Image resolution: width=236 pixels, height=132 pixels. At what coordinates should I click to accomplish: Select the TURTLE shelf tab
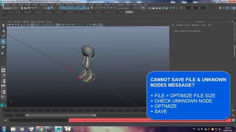pos(129,12)
